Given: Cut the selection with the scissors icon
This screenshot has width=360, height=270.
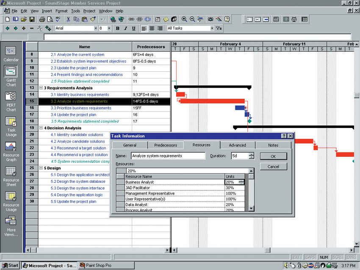Looking at the screenshot, I should pyautogui.click(x=68, y=19).
